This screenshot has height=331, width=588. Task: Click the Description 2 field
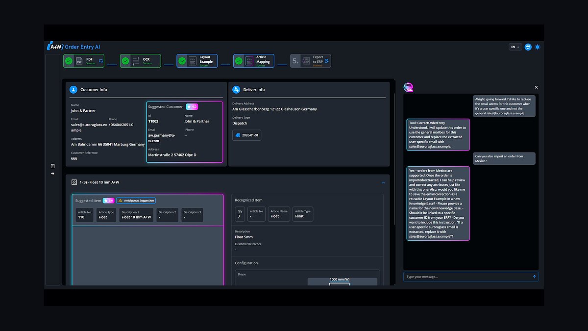168,215
